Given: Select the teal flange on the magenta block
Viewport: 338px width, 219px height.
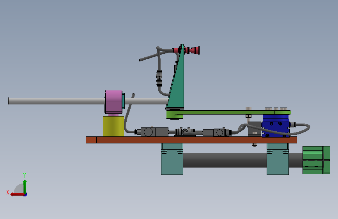Looking at the screenshot, I should coord(123,101).
